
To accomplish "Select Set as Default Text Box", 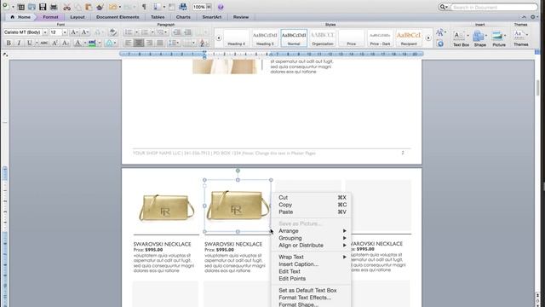I will [x=312, y=290].
